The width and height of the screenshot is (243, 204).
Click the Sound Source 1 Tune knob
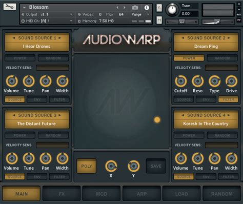(29, 81)
